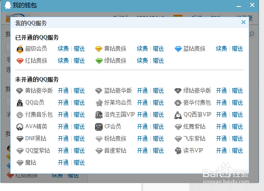The image size is (264, 191).
Task: Activate QQ堂紫钻 via 开通 link
Action: (x=63, y=150)
